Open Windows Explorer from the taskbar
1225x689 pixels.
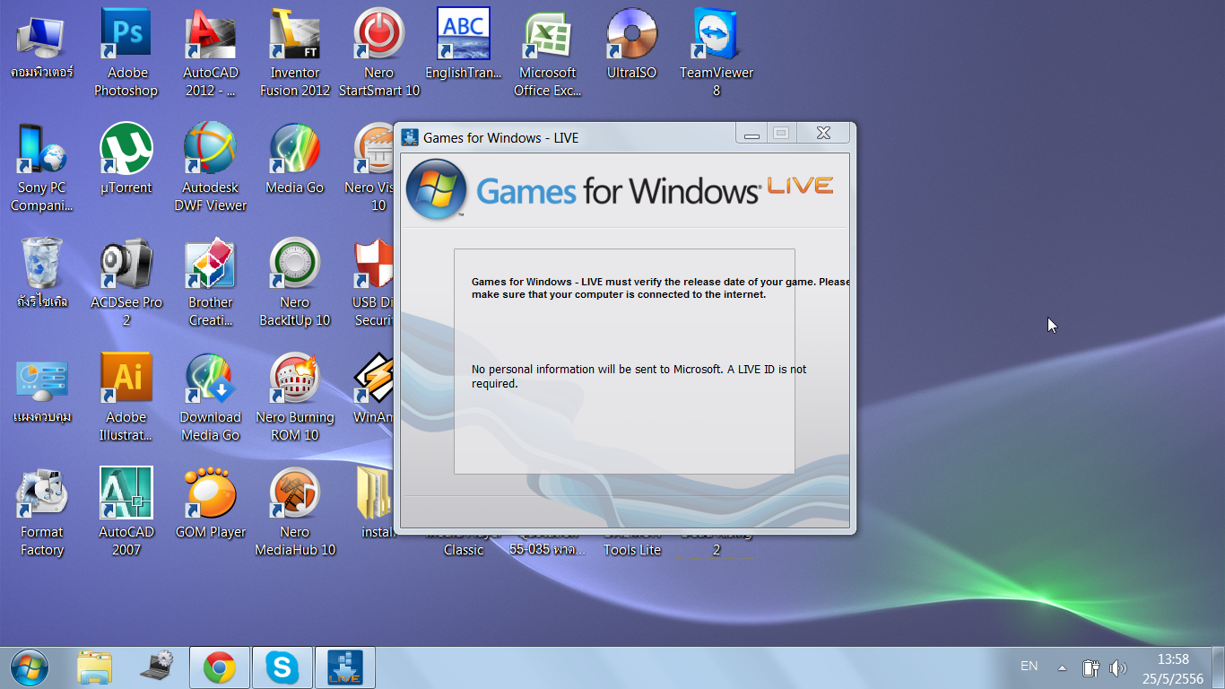click(x=94, y=668)
